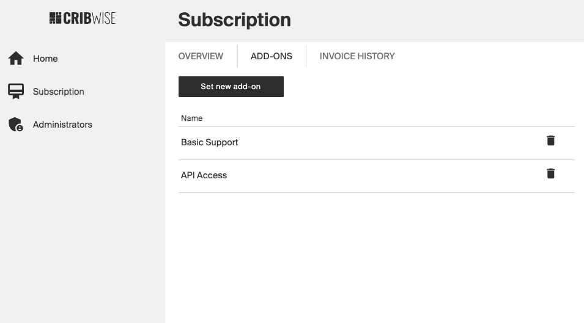The image size is (584, 323).
Task: Click the Home house icon
Action: 16,59
